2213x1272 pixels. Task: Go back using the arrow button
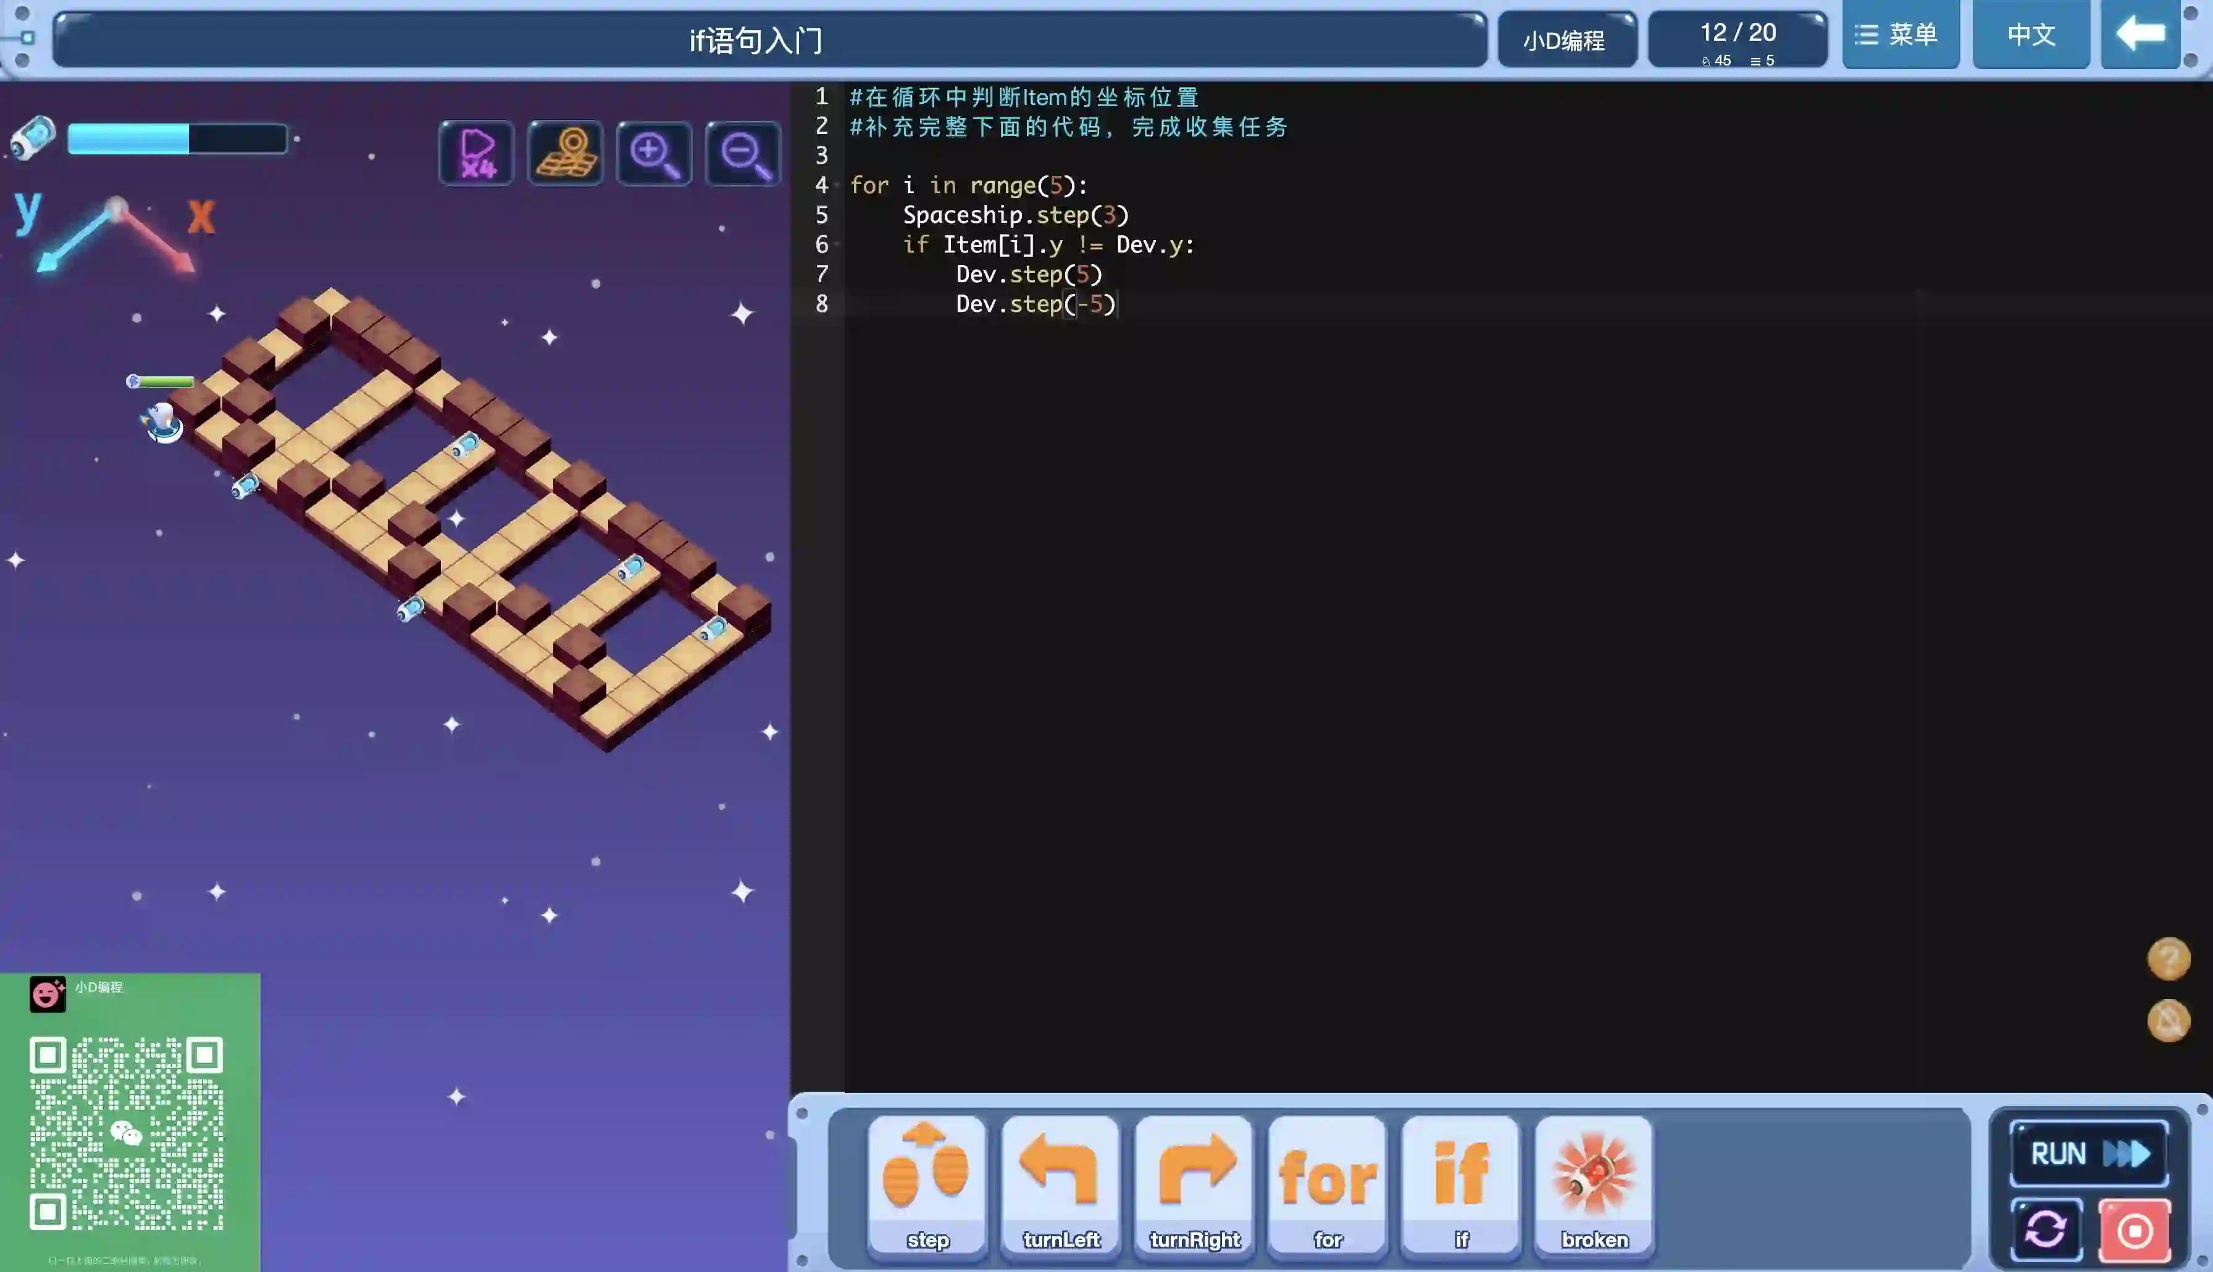pos(2140,35)
